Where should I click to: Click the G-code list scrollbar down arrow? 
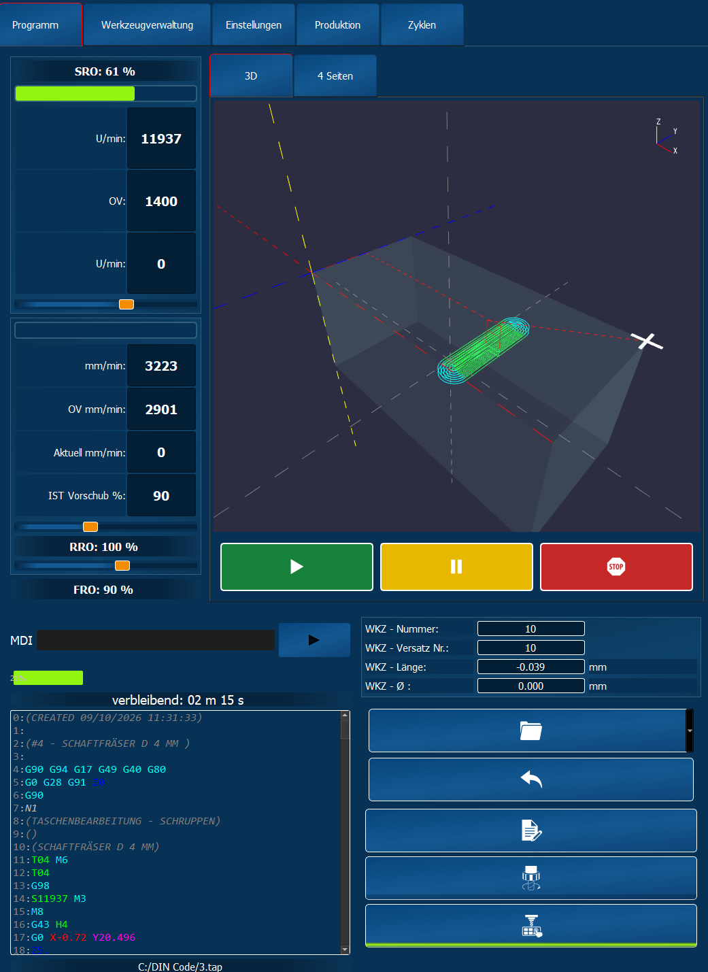tap(345, 950)
